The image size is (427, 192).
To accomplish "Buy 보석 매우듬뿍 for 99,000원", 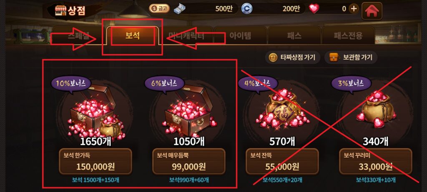I will pyautogui.click(x=189, y=162).
